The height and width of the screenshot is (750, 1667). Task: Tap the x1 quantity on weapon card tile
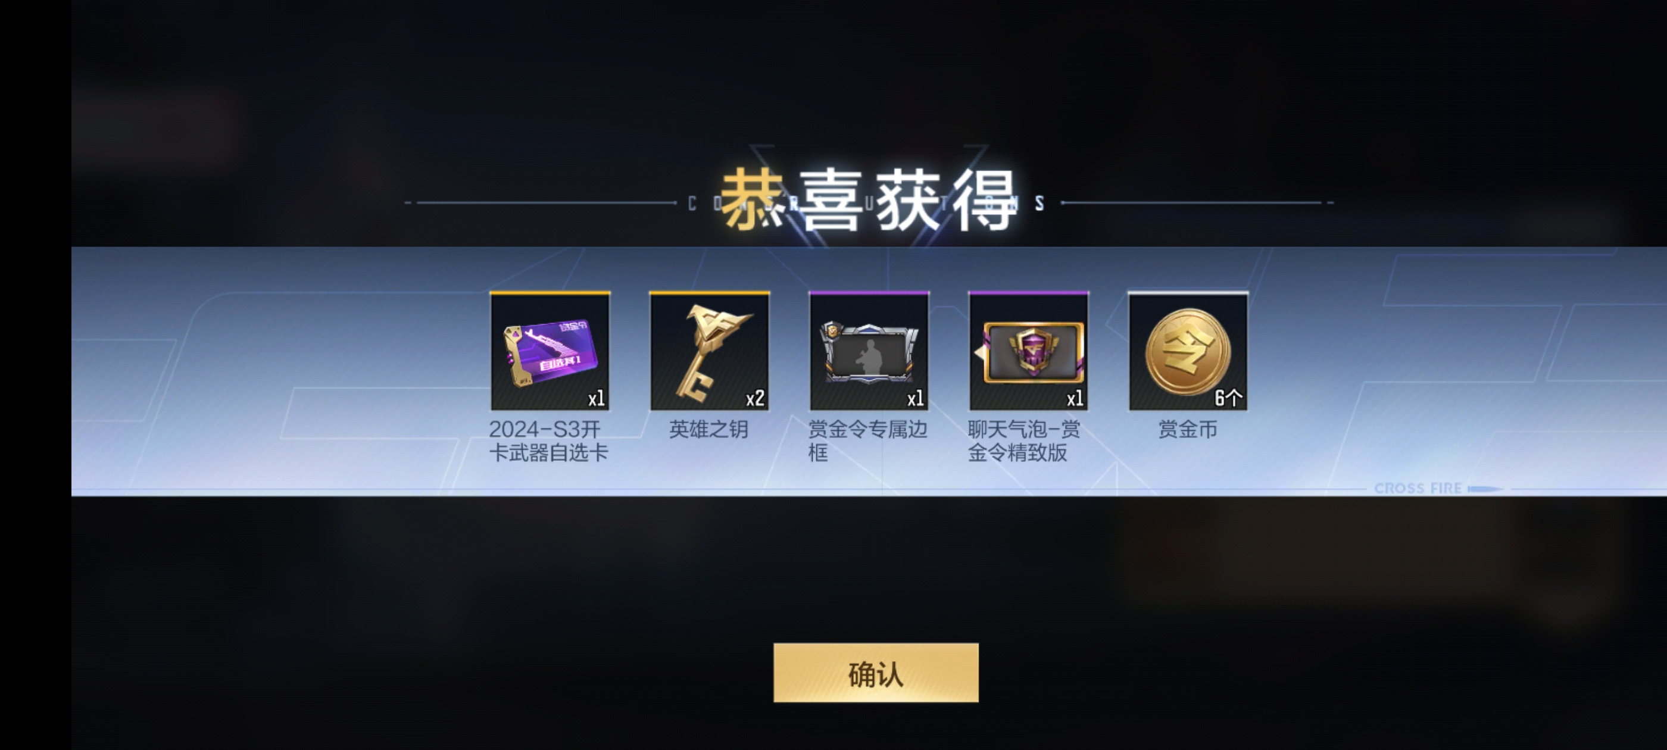point(596,399)
